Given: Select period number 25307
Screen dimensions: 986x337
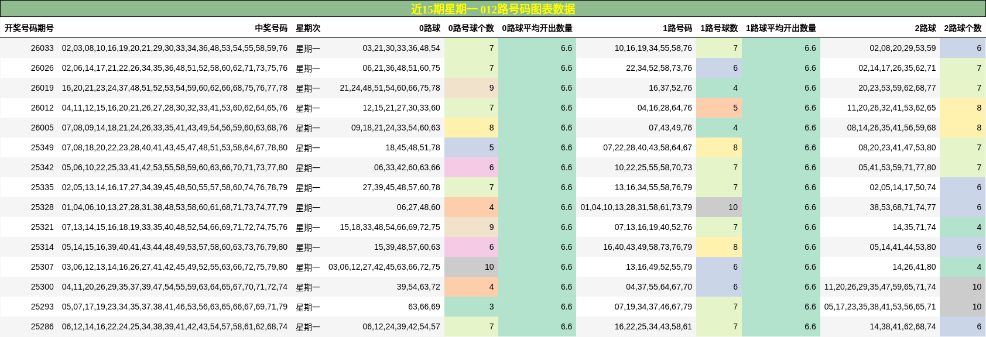Looking at the screenshot, I should pyautogui.click(x=42, y=267).
